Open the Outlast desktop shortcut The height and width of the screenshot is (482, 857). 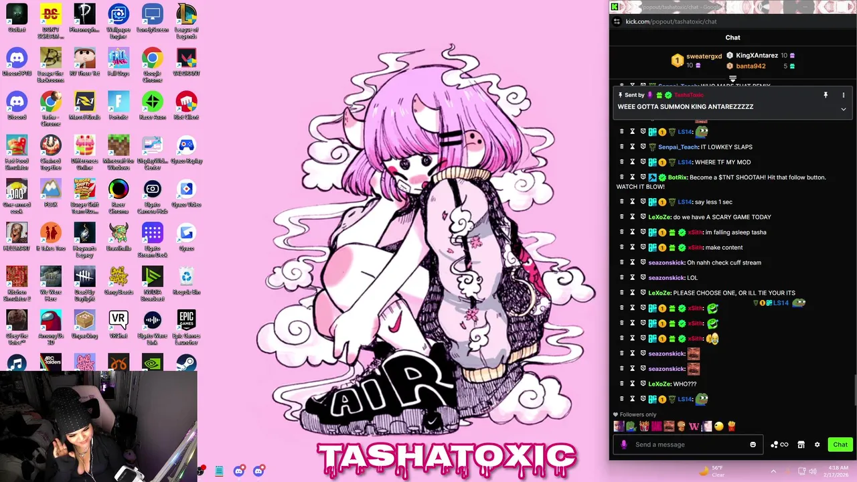pos(17,18)
